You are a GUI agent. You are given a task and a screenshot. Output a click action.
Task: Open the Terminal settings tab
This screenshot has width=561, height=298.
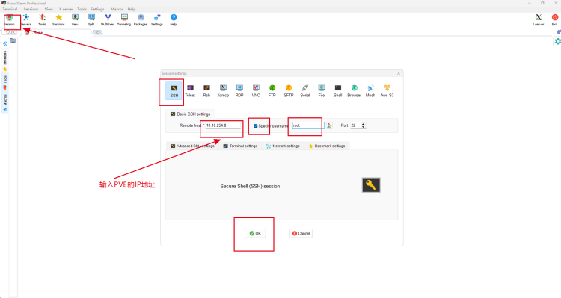tap(240, 146)
